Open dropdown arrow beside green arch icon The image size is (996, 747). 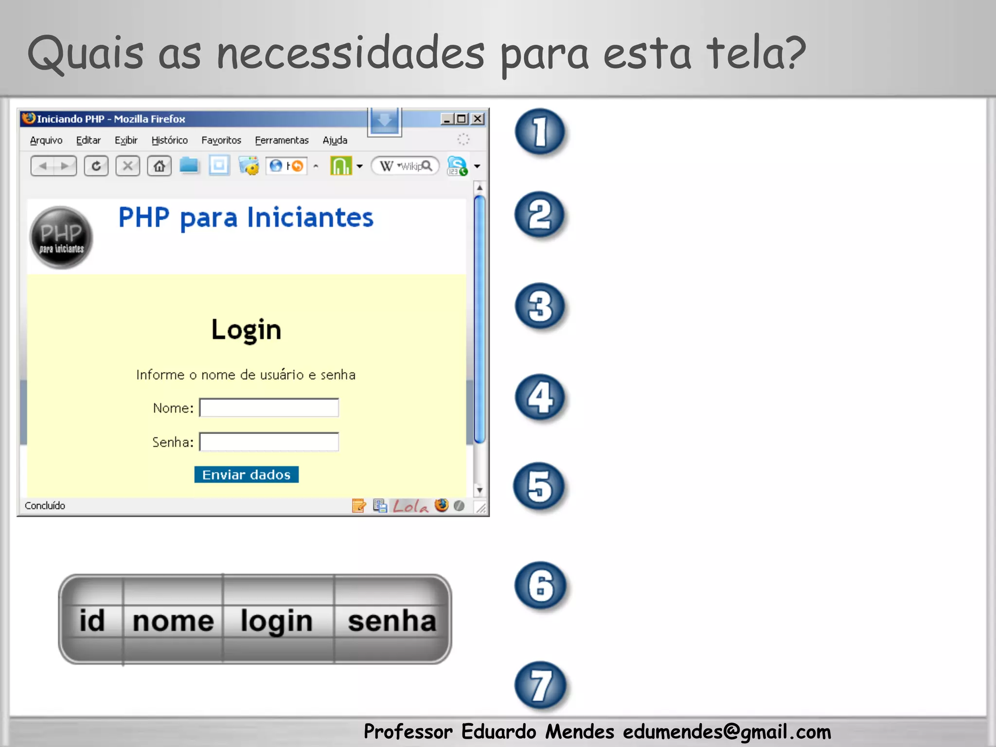[x=359, y=166]
